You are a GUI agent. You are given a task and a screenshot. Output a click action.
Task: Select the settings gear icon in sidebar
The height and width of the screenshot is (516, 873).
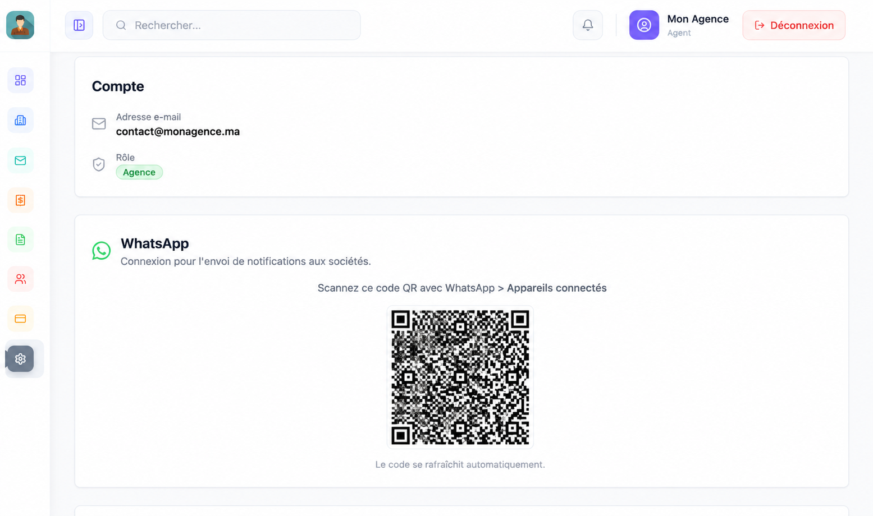(x=20, y=359)
